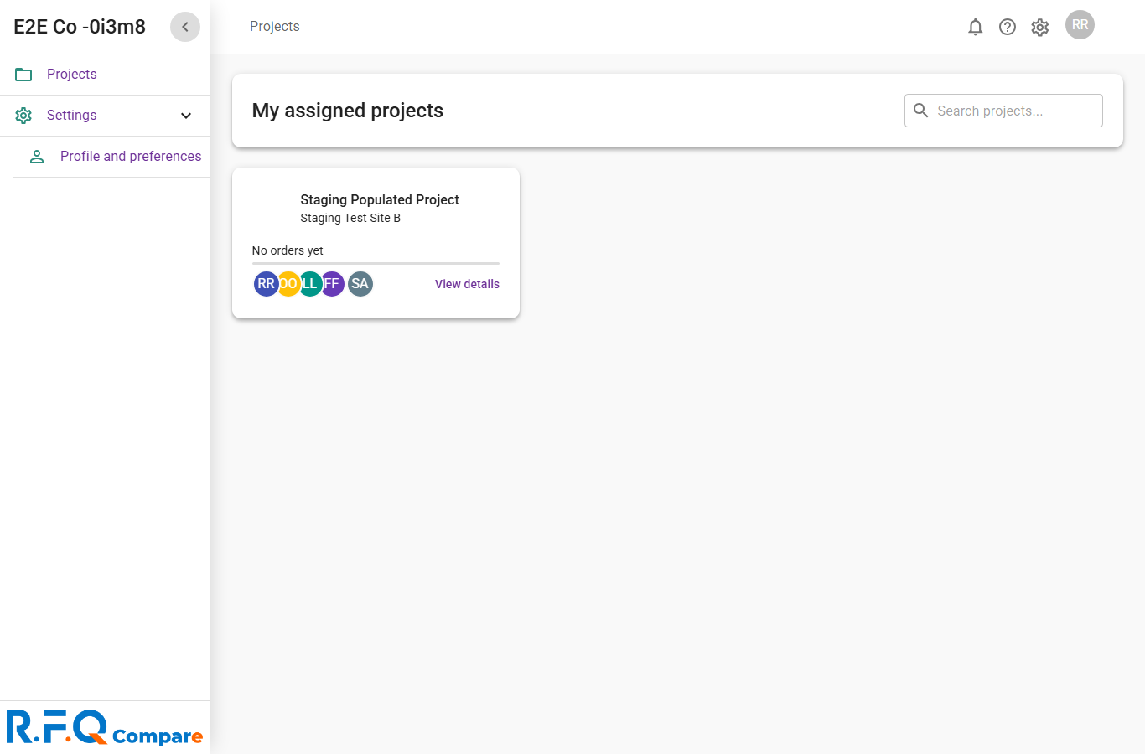Screen dimensions: 1145x754
Task: Open the help question mark icon
Action: point(1008,27)
